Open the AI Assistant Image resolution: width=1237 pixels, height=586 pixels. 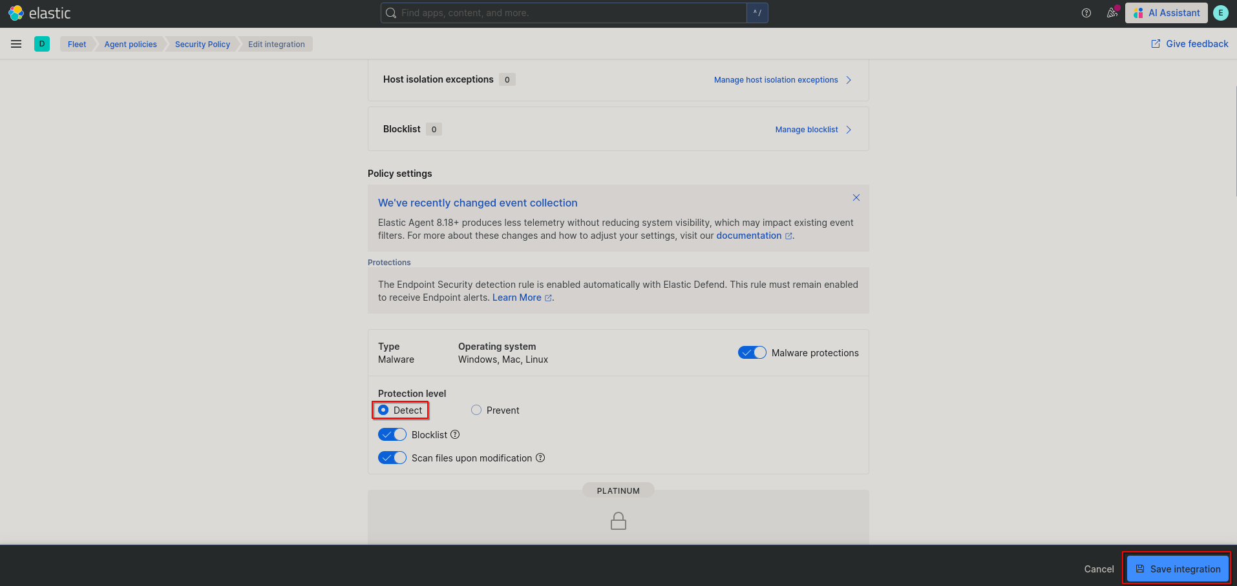[x=1167, y=13]
